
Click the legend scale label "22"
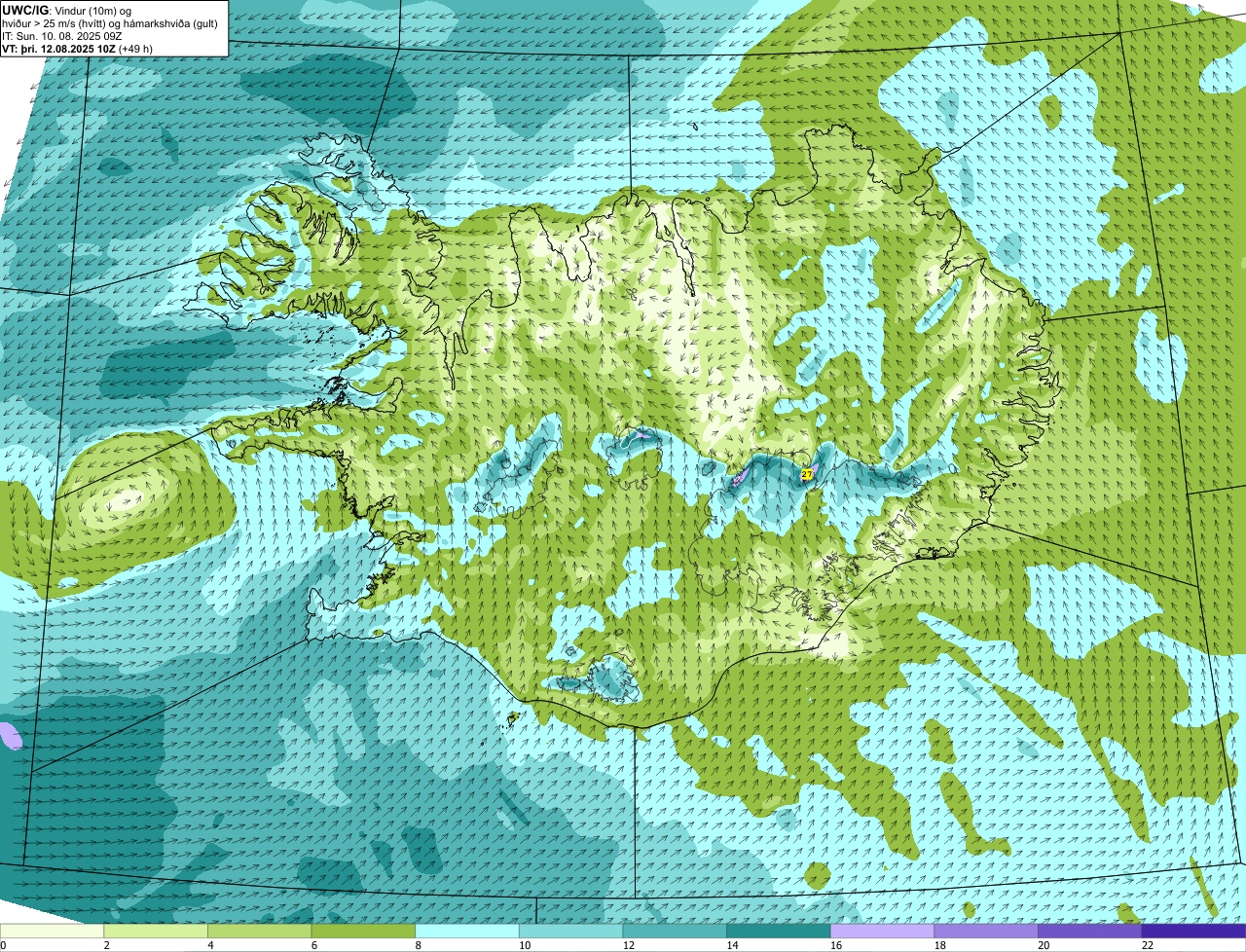tap(1147, 945)
